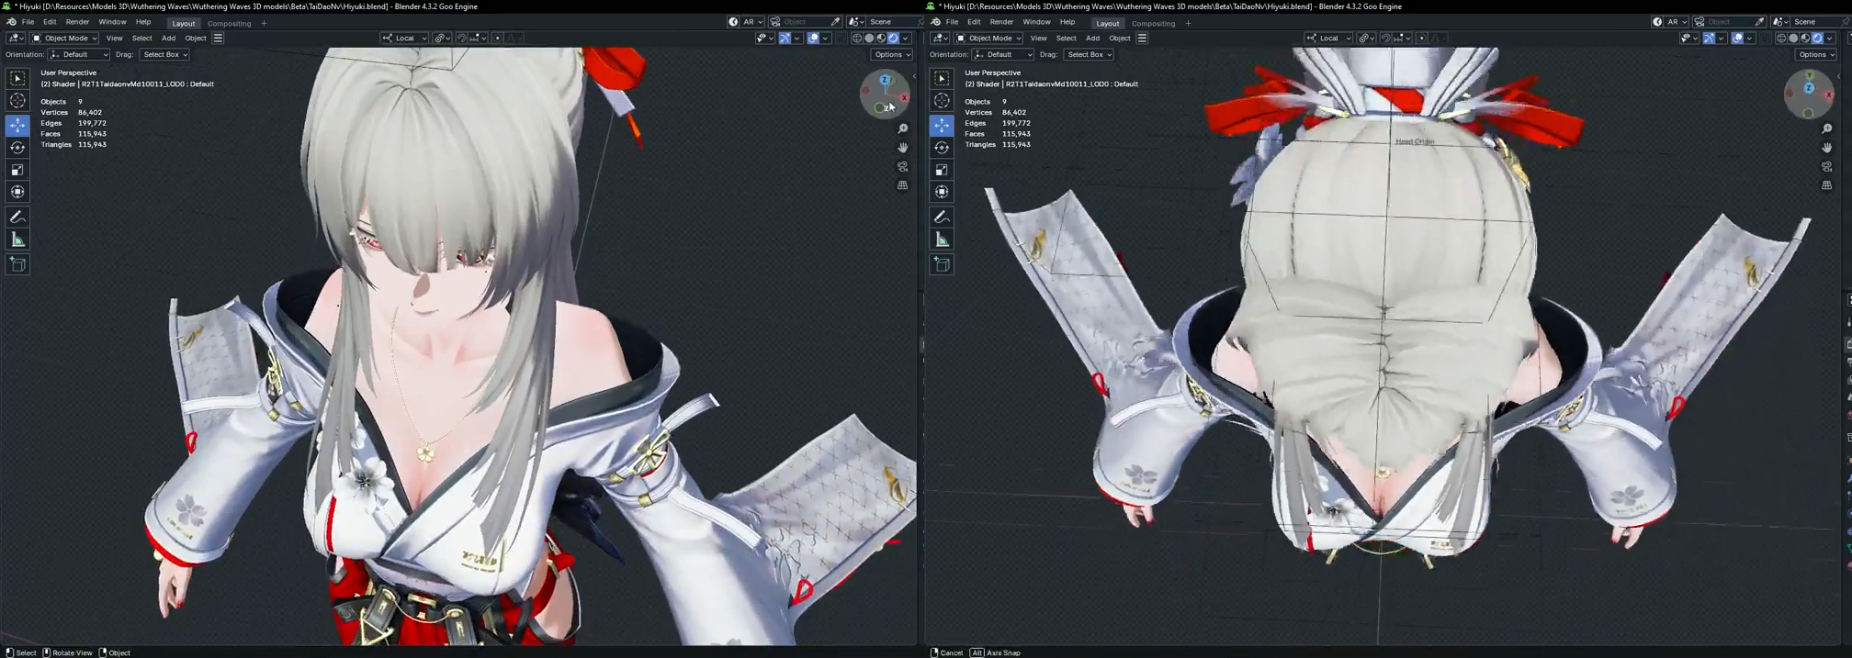The width and height of the screenshot is (1852, 658).
Task: Click the pan hand icon in right window
Action: [1827, 148]
